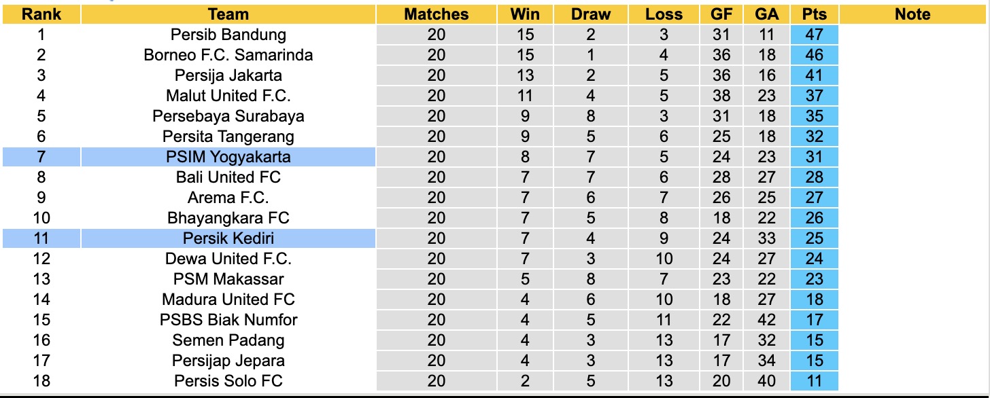This screenshot has width=990, height=398.
Task: Click Persis Solo FC's 11 points cell
Action: pyautogui.click(x=814, y=381)
